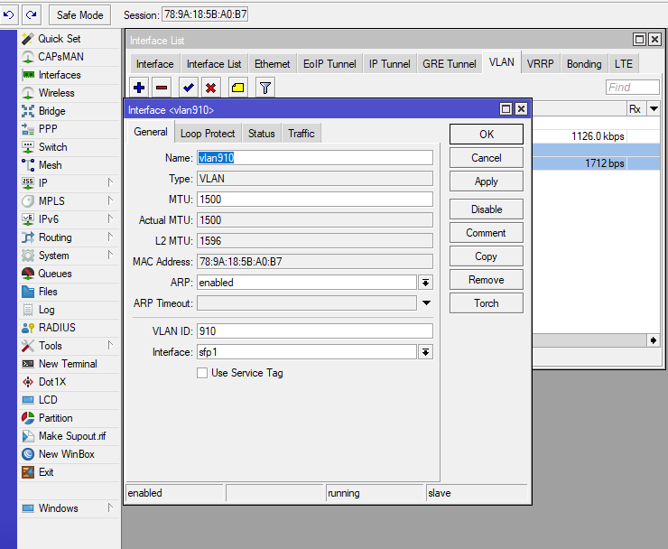Viewport: 668px width, 549px height.
Task: Click the Redo arrow icon
Action: coord(32,14)
